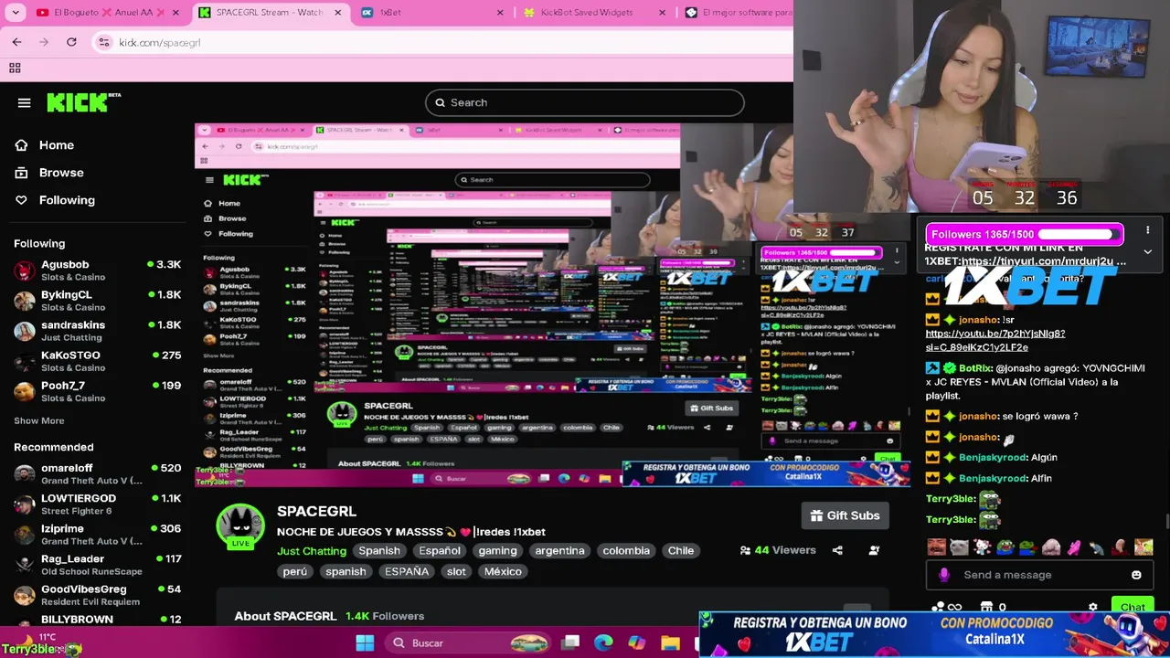Click the follow user icon beside share
The width and height of the screenshot is (1170, 658).
point(874,550)
